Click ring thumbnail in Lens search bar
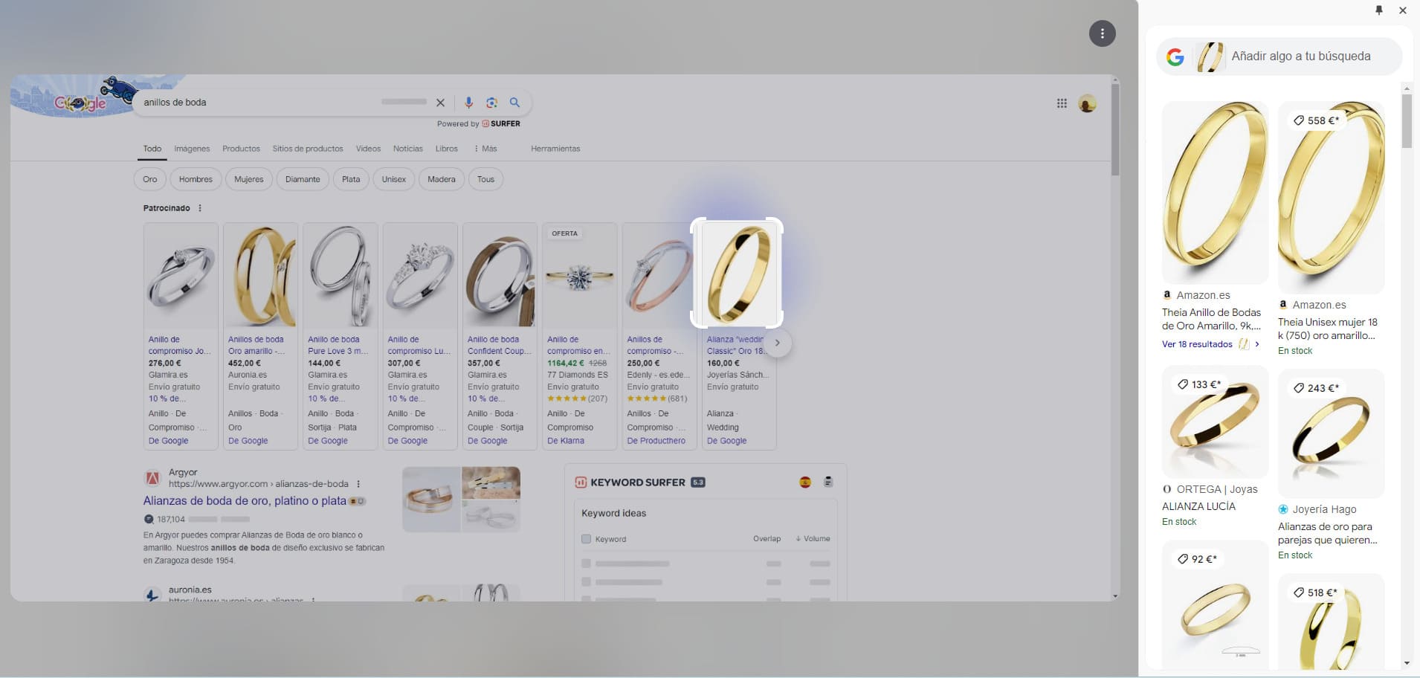Screen dimensions: 1420x678 point(1210,56)
